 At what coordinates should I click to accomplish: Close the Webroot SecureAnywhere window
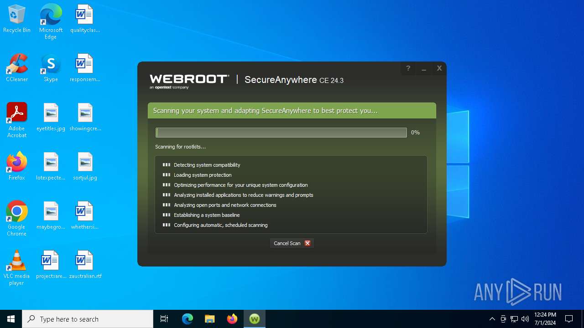pos(439,68)
